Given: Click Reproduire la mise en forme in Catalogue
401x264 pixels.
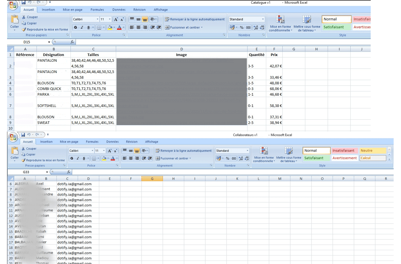Looking at the screenshot, I should 45,29.
